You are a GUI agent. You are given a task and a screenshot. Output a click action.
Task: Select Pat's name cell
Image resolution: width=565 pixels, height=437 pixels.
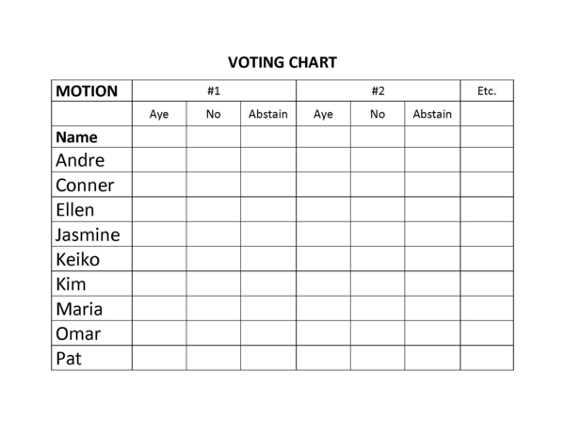tap(69, 358)
